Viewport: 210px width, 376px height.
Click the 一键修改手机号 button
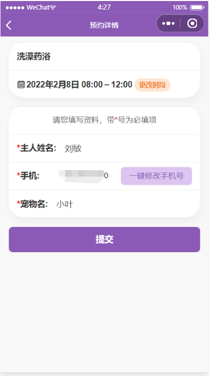tap(156, 176)
